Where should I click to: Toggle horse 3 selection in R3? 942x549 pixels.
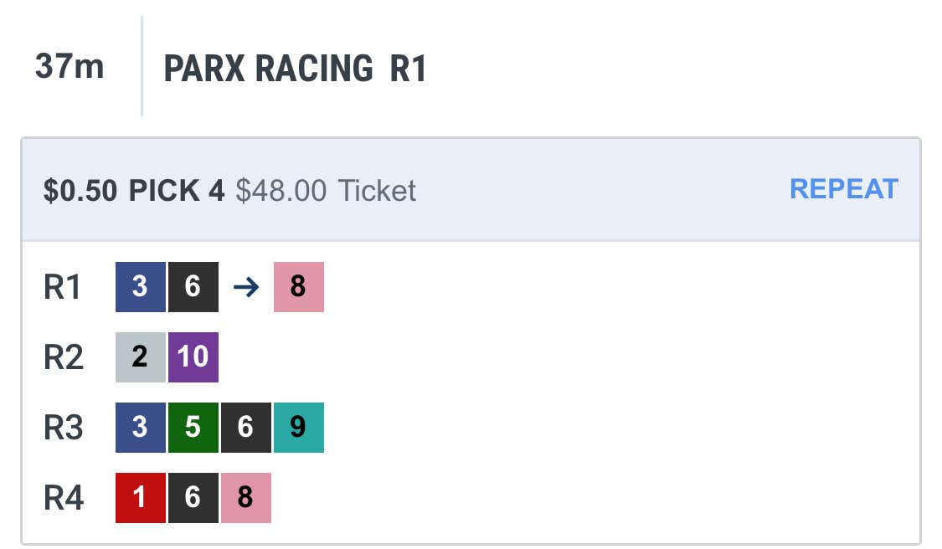[140, 428]
